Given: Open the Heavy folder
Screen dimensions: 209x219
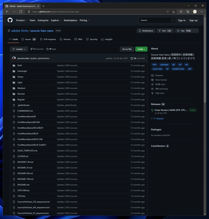Looking at the screenshot, I should (20, 77).
